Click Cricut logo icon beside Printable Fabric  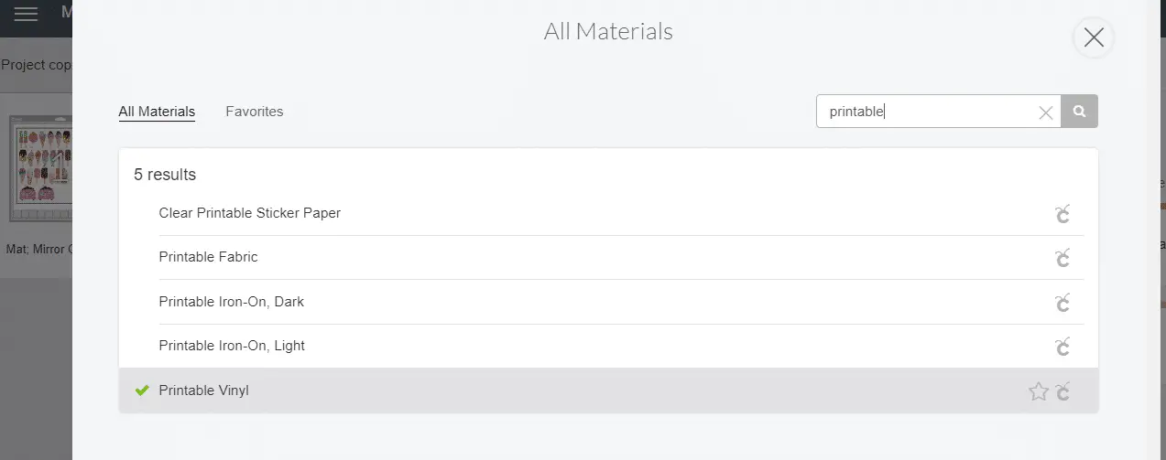(x=1062, y=258)
